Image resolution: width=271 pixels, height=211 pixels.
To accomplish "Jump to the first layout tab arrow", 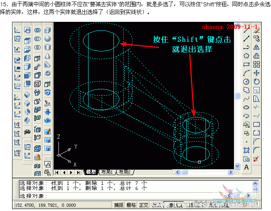I will click(x=57, y=172).
